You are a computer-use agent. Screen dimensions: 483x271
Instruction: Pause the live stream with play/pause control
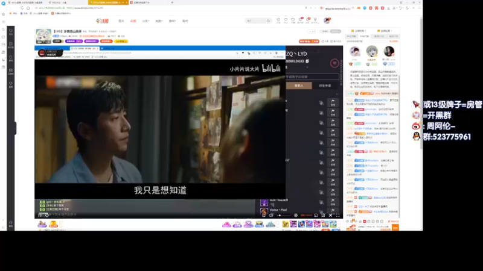tap(40, 215)
